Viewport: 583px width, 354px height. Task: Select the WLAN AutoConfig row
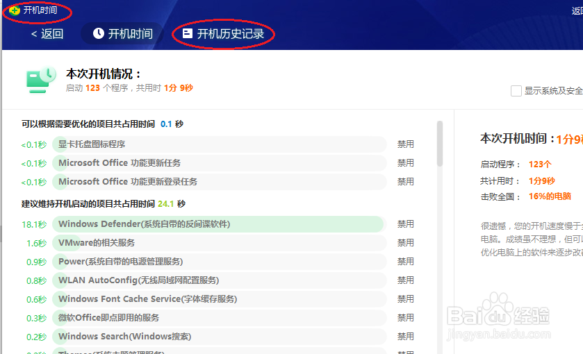coord(220,280)
